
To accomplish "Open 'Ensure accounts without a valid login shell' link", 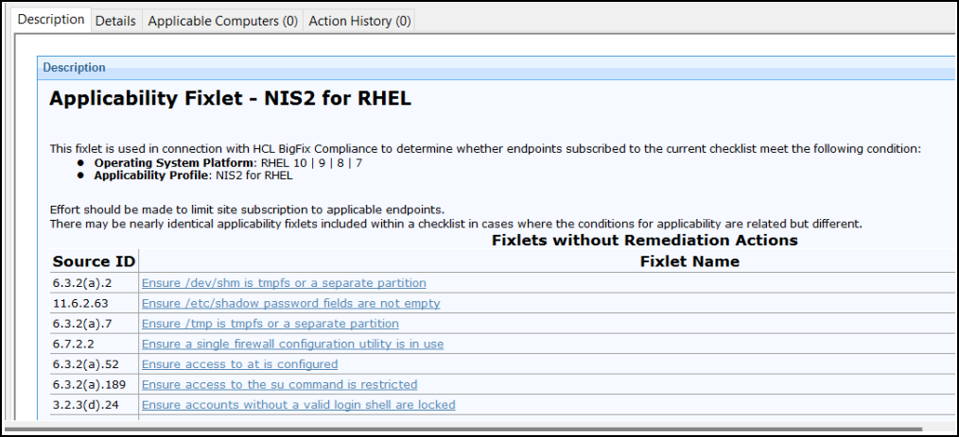I will pyautogui.click(x=299, y=405).
